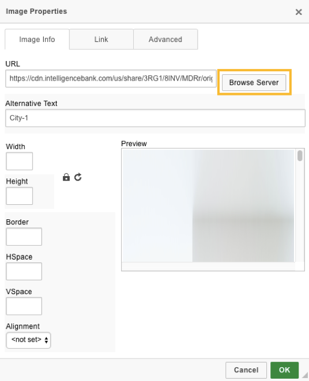
Task: Click the Alternative Text field
Action: pyautogui.click(x=155, y=118)
